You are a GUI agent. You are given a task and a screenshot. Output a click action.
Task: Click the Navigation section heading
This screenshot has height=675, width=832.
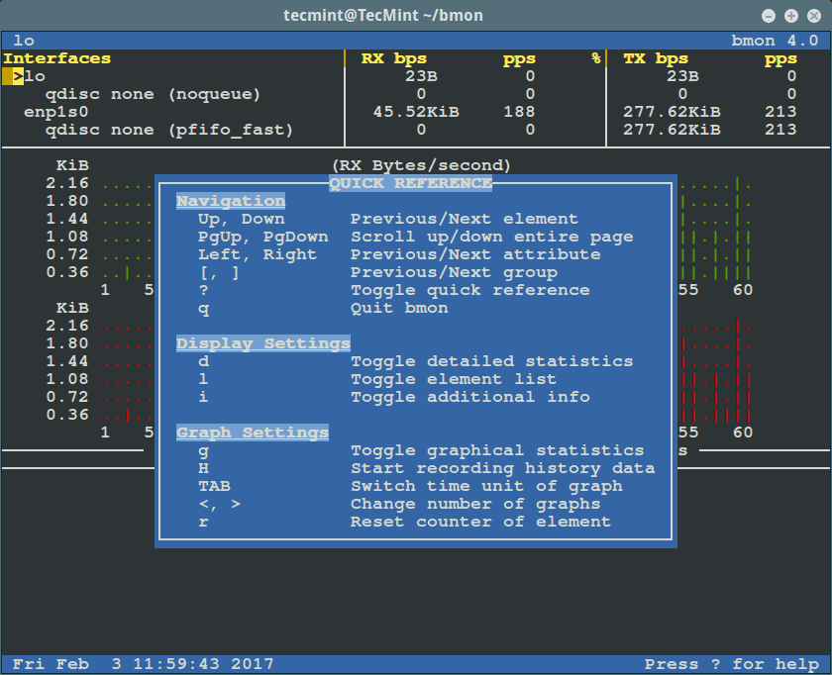230,201
